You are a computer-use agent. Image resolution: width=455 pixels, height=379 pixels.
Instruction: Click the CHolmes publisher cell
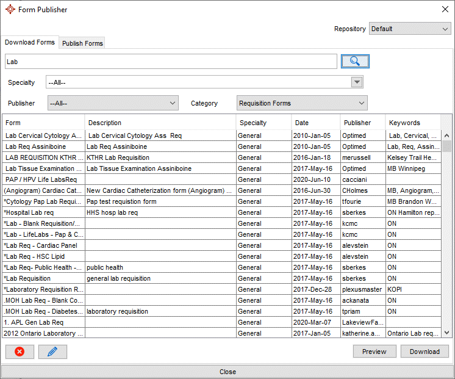click(363, 190)
